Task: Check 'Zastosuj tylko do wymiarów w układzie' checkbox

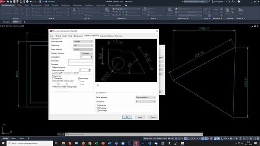Action: click(x=53, y=73)
